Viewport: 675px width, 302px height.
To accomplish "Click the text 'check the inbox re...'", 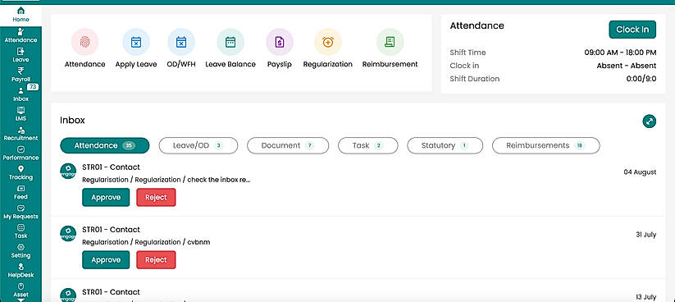I will 219,180.
